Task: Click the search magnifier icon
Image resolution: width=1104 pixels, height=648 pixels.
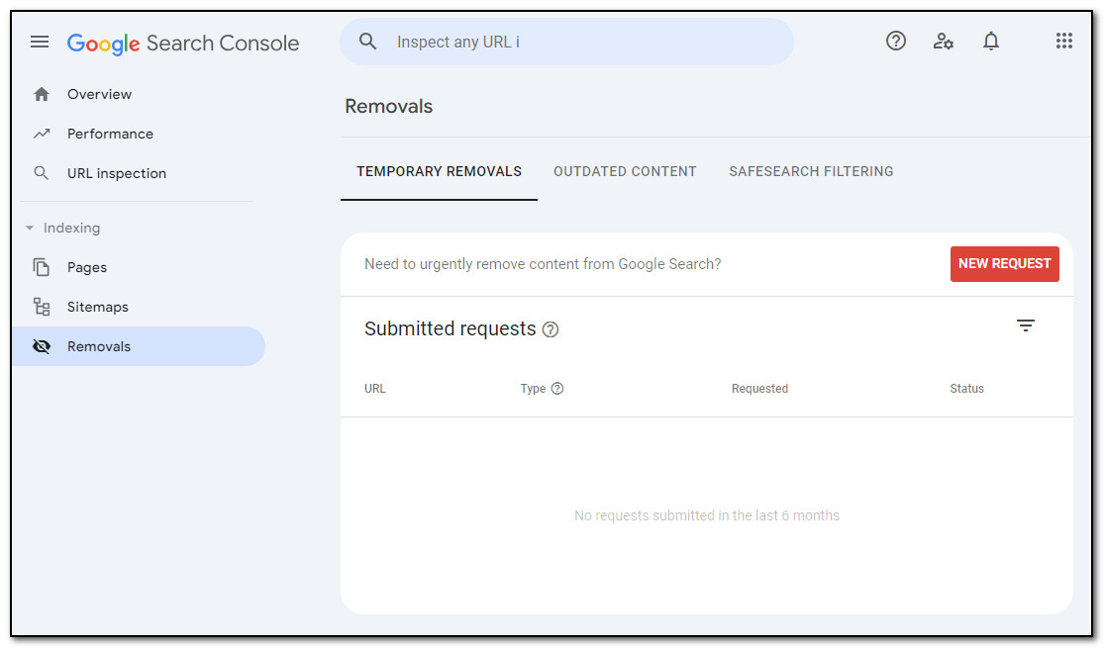Action: (x=368, y=42)
